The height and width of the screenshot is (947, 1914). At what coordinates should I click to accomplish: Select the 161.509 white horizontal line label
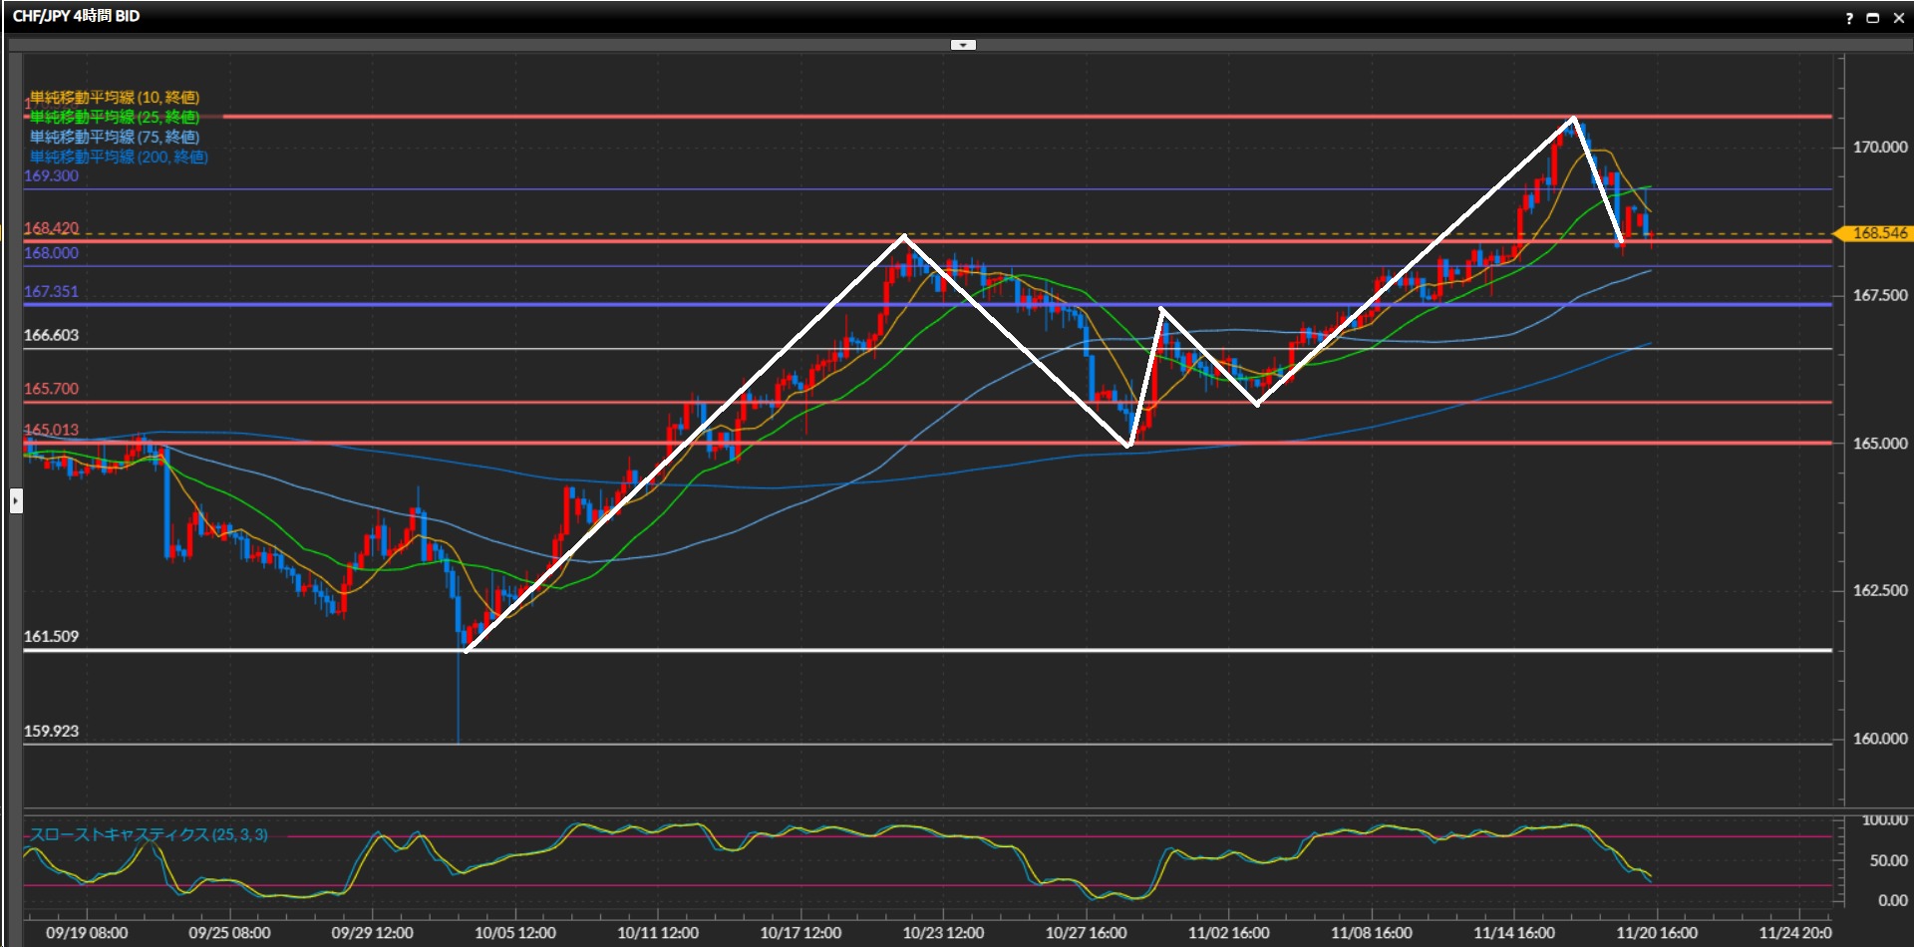pos(51,636)
